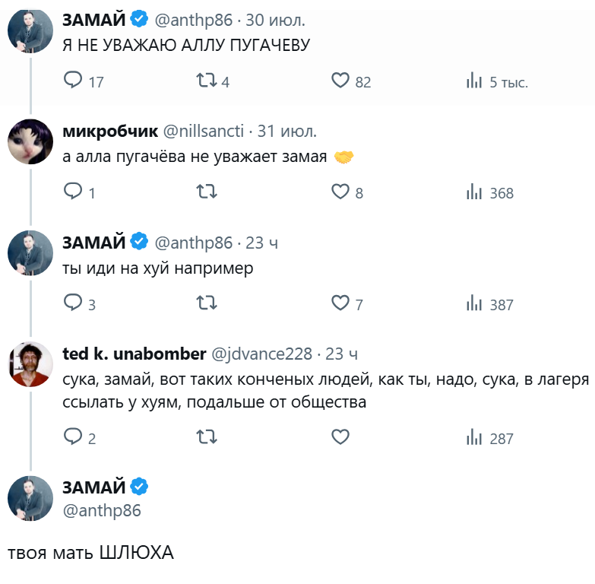Reply to микробчик's tweet
Viewport: 595px width, 584px height.
(x=73, y=192)
